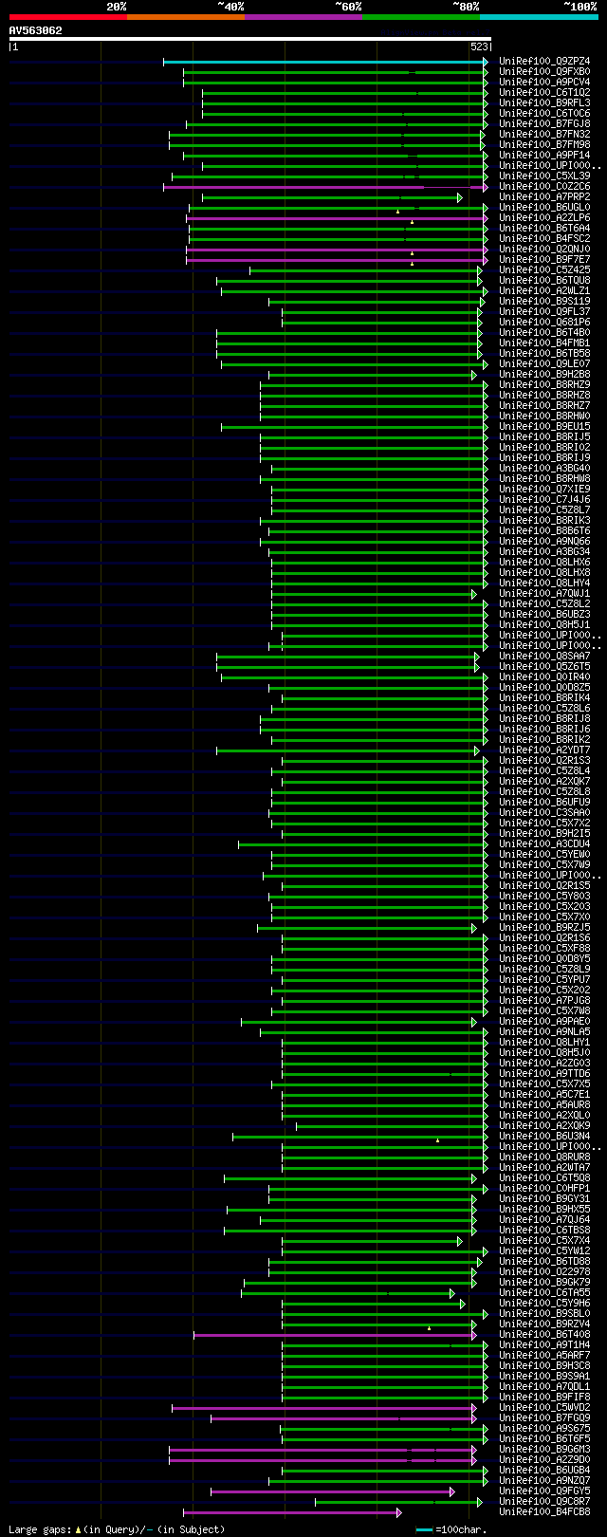Select hit label UniRef100_B8RHZ9
This screenshot has height=1537, width=607.
click(x=544, y=385)
